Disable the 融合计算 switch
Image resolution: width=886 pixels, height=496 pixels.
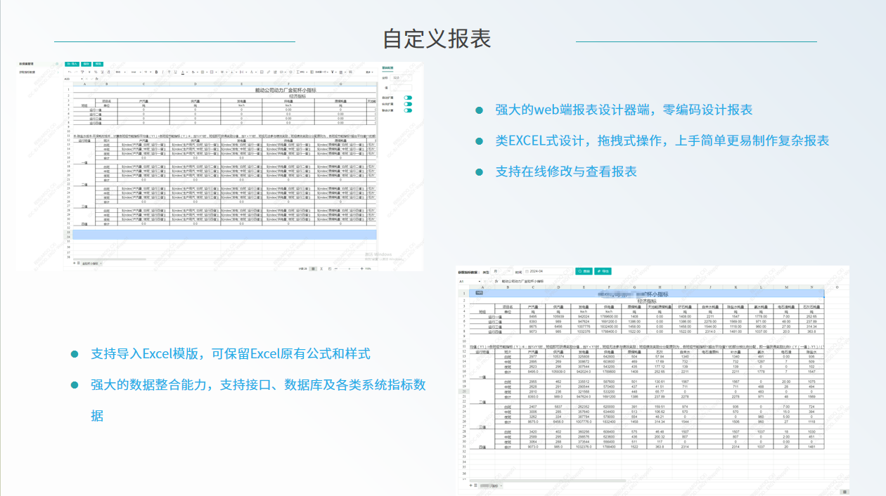tap(408, 110)
